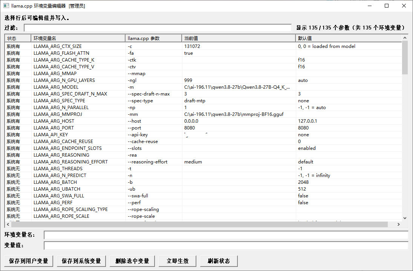Click current value 999
The height and width of the screenshot is (271, 413).
(x=188, y=80)
